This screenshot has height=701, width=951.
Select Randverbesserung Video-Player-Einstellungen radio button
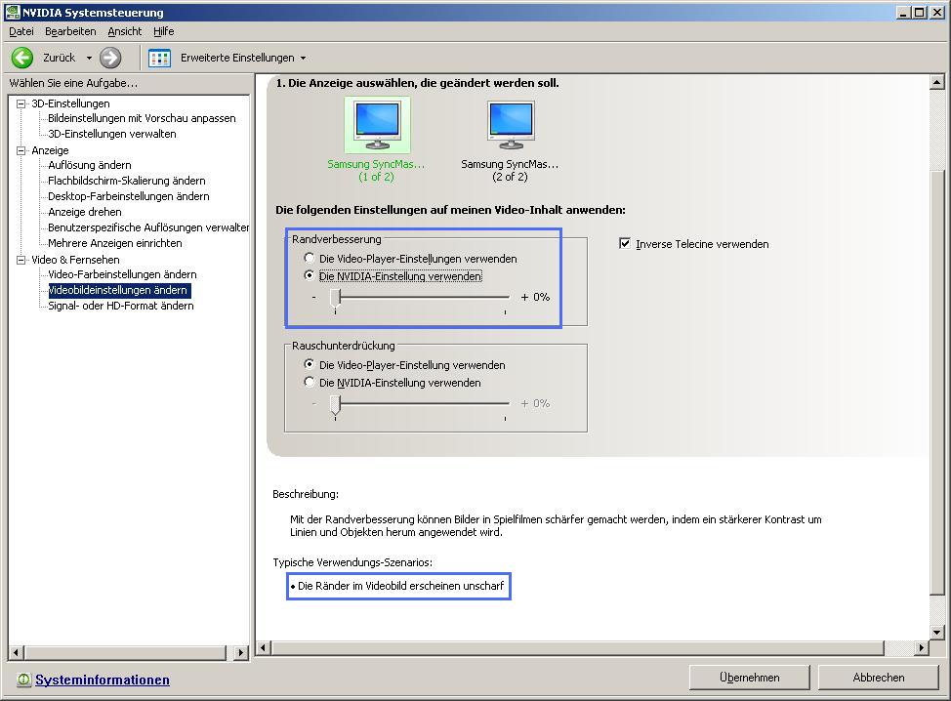point(310,258)
